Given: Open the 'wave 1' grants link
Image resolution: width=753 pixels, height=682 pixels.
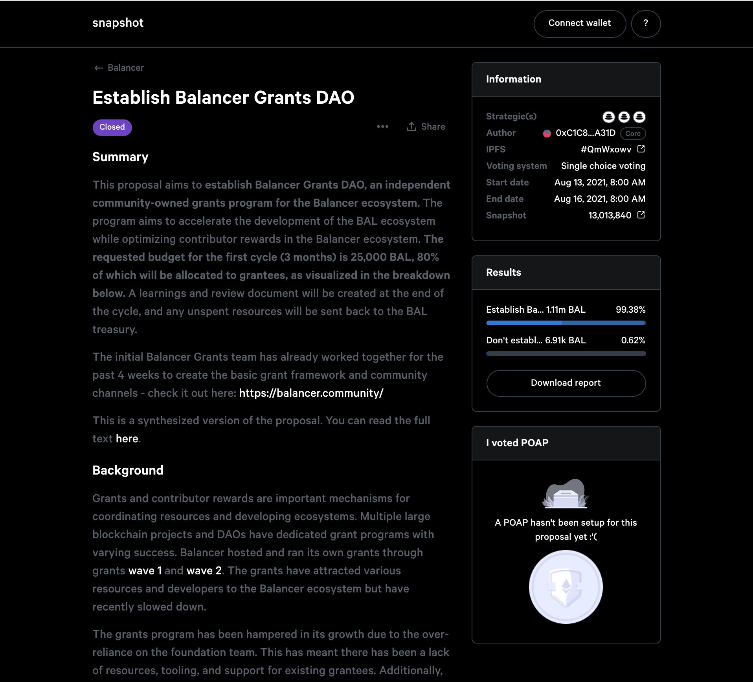Looking at the screenshot, I should click(145, 570).
